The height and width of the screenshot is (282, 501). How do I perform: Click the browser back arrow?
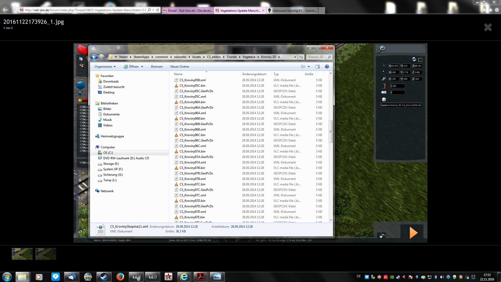tap(5, 10)
